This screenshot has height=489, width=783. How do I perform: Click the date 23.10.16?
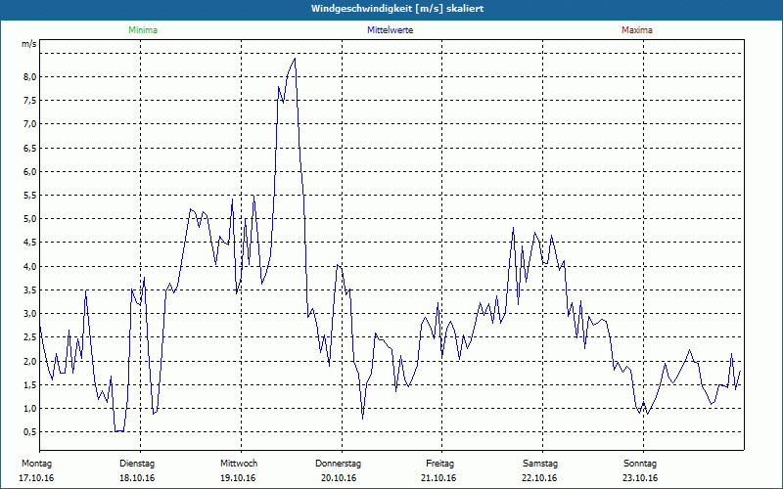(640, 478)
